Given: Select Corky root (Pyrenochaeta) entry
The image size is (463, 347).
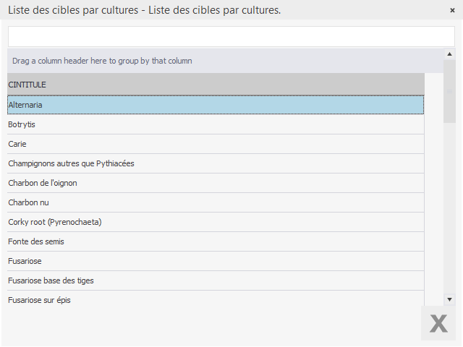Looking at the screenshot, I should point(216,222).
